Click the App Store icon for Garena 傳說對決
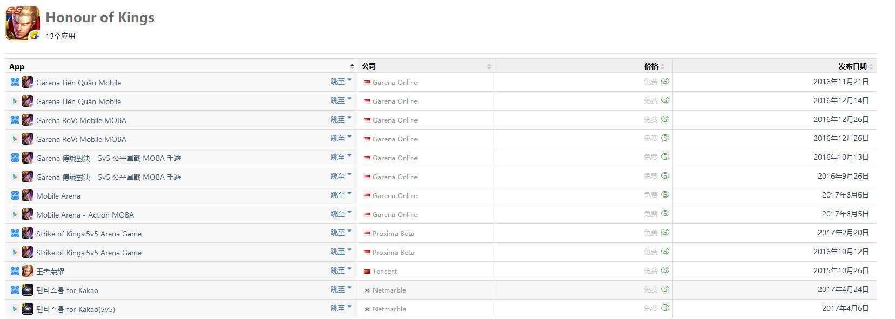 pos(15,158)
